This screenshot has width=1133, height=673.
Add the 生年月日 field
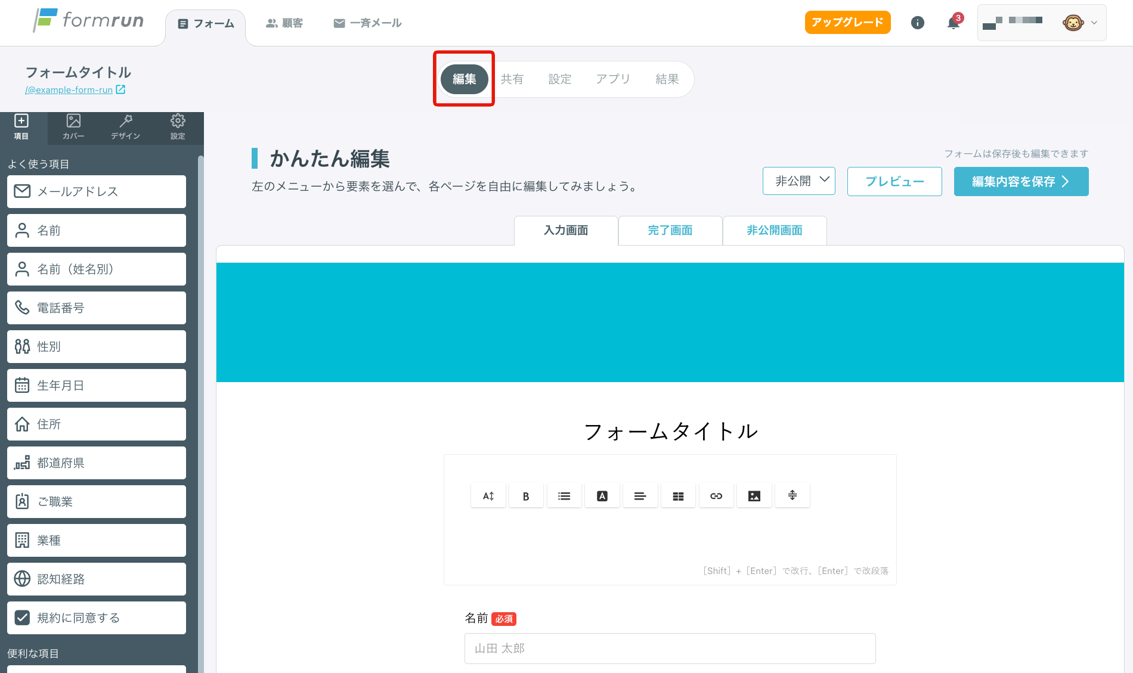click(x=97, y=385)
